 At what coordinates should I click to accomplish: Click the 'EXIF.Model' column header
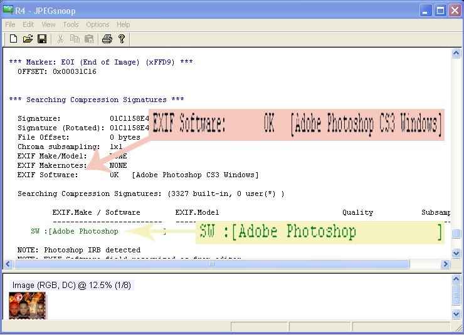point(197,212)
